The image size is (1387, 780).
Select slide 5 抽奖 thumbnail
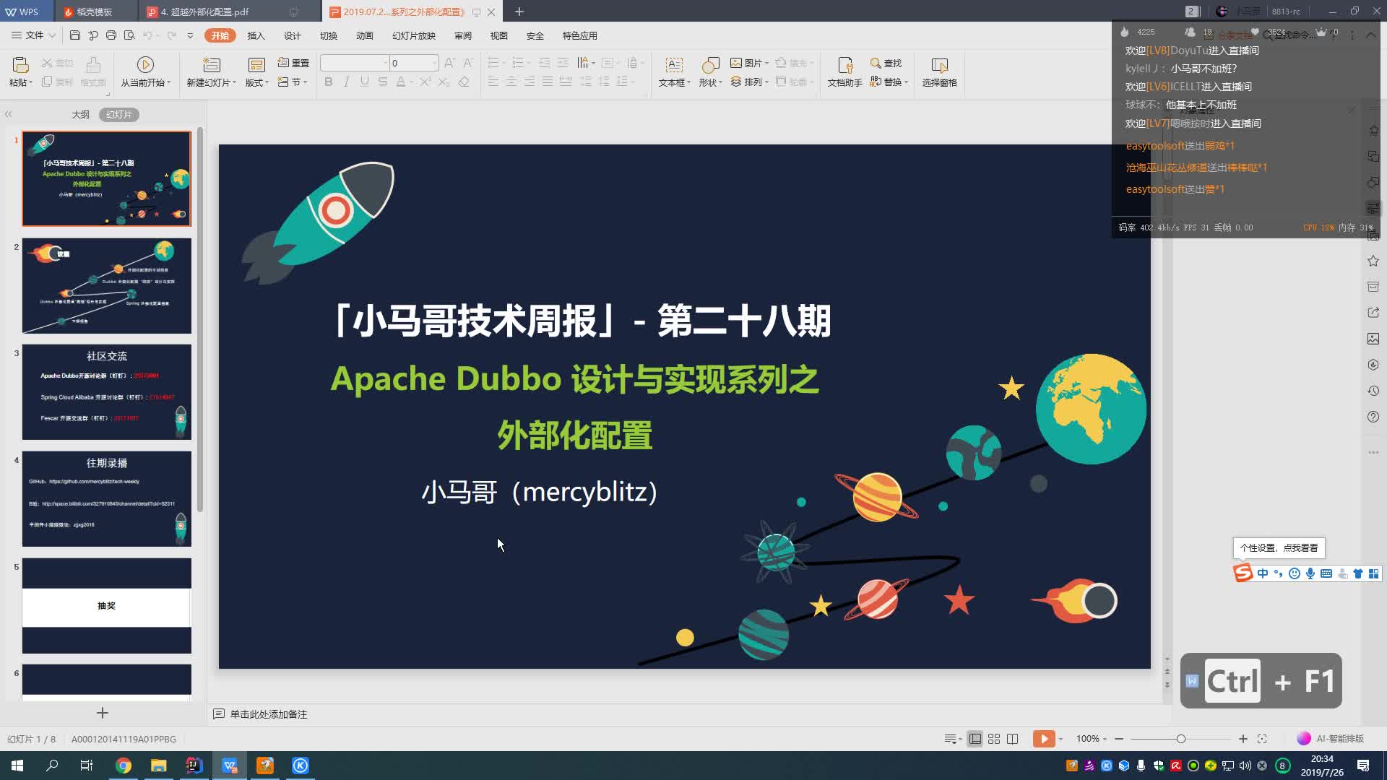(107, 606)
